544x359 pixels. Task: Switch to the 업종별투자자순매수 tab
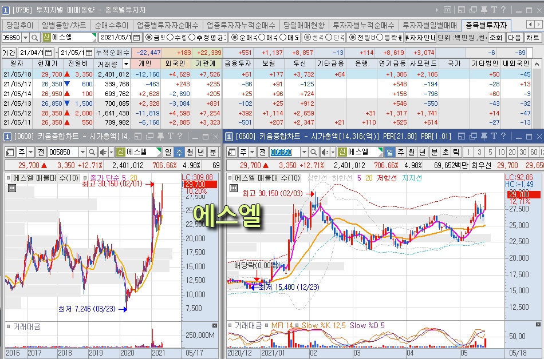click(168, 25)
